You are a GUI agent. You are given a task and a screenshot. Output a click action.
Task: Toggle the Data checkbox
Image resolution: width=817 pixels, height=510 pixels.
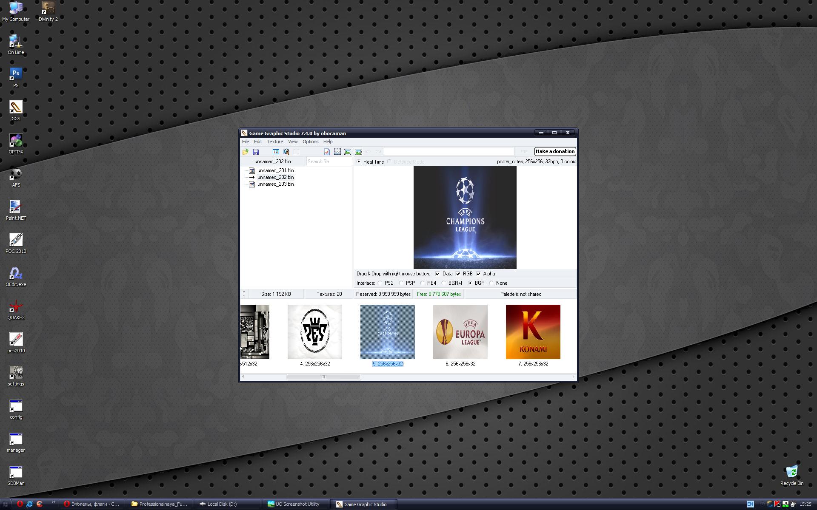coord(437,274)
